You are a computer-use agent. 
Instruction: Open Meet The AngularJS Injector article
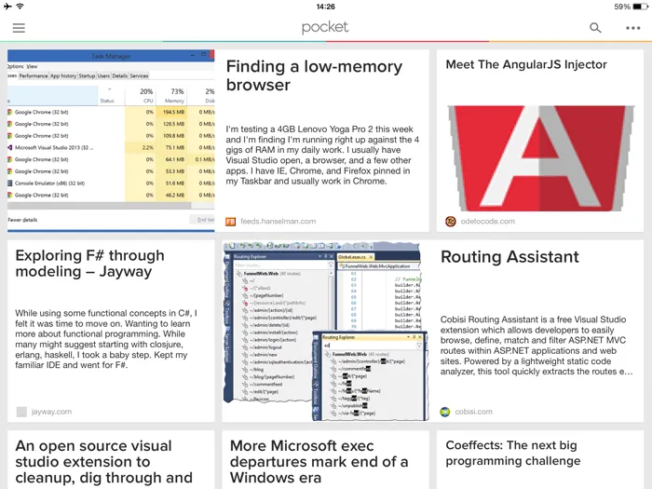point(526,65)
